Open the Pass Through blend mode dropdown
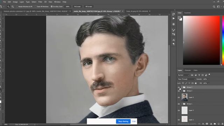 187,79
